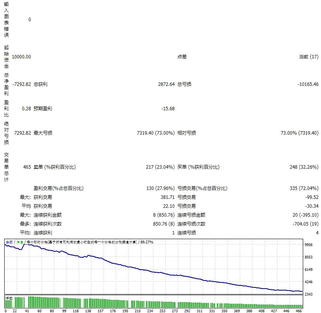Image resolution: width=321 pixels, height=313 pixels.
Task: Click the 2343 y-axis label
Action: (x=309, y=294)
